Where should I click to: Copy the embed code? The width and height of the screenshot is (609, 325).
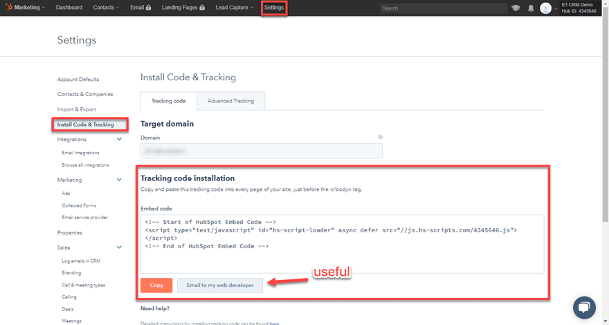point(156,285)
